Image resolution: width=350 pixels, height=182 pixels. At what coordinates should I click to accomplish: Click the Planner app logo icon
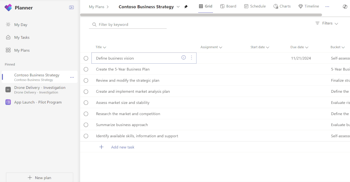8,8
